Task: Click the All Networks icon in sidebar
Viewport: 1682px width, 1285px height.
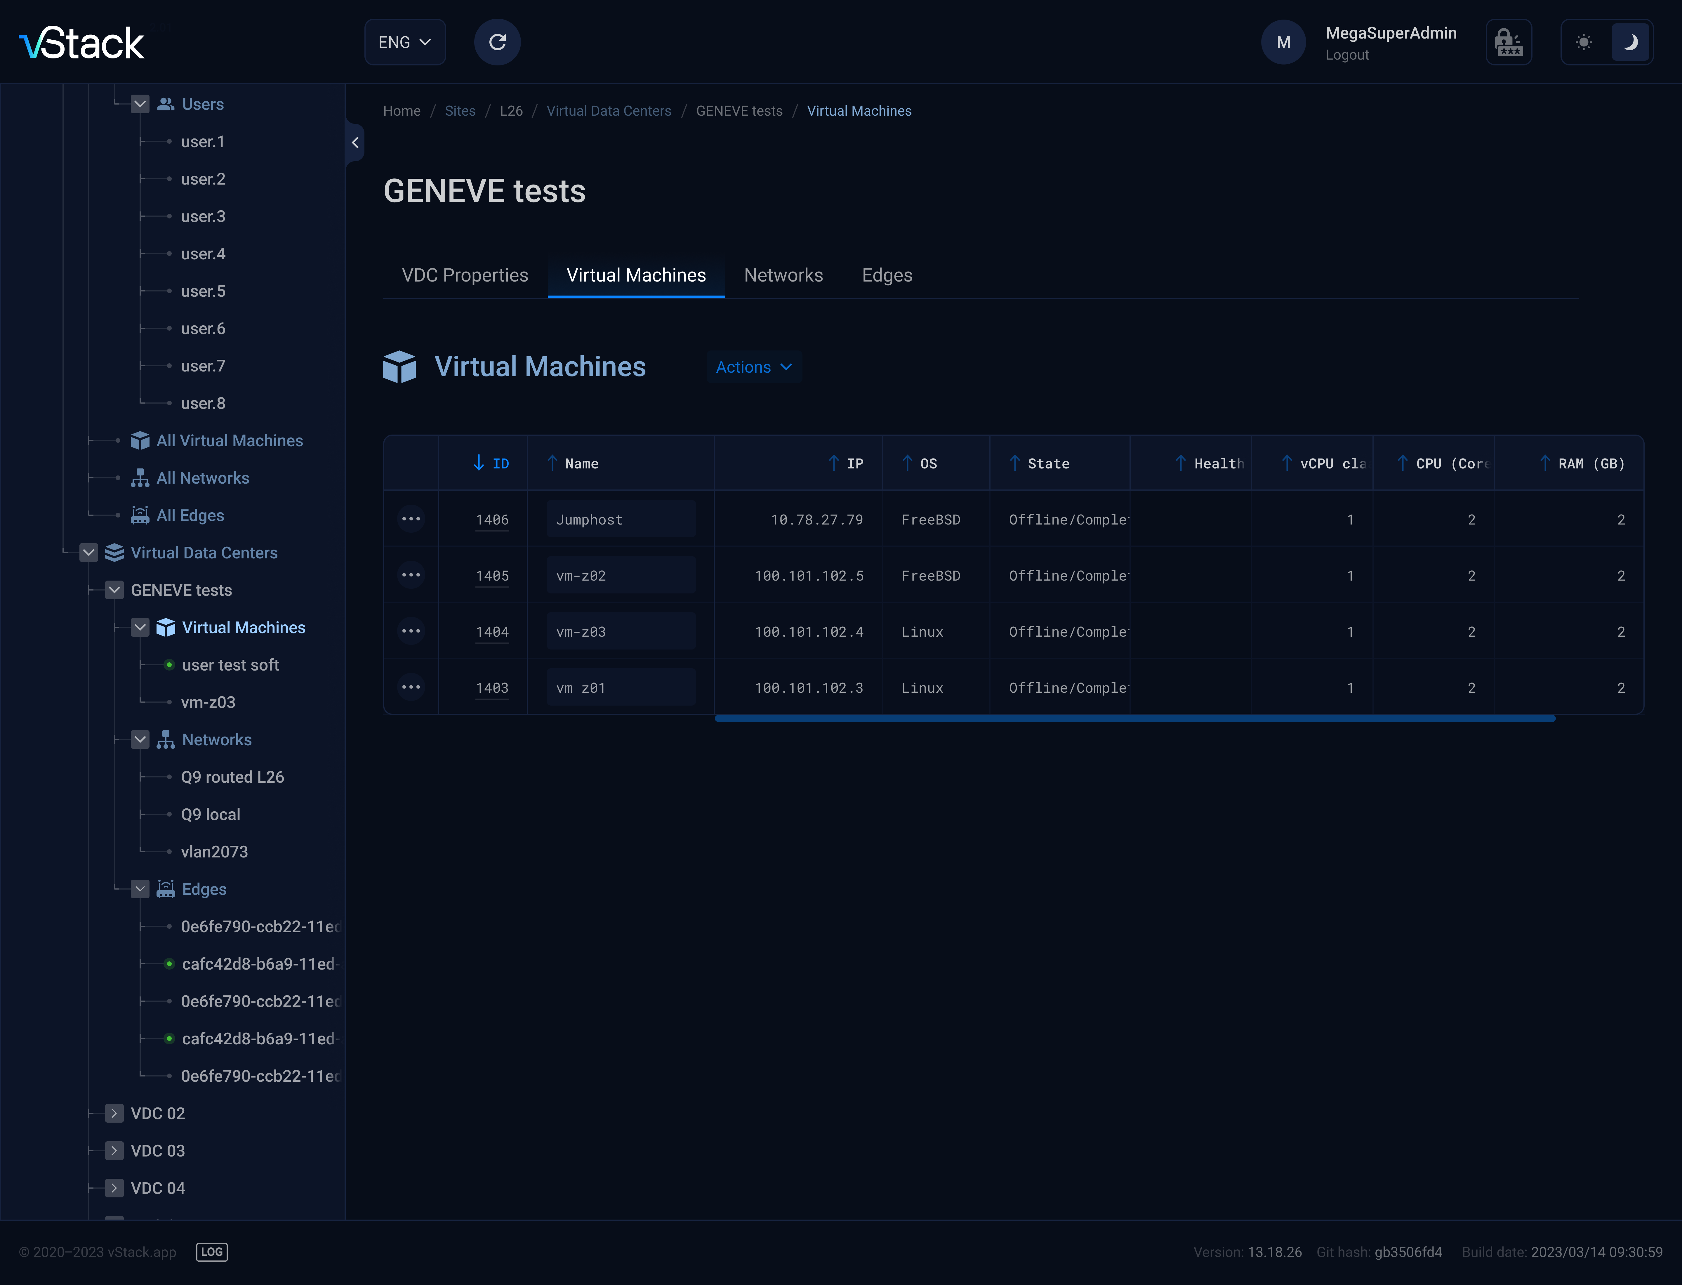Action: 140,478
